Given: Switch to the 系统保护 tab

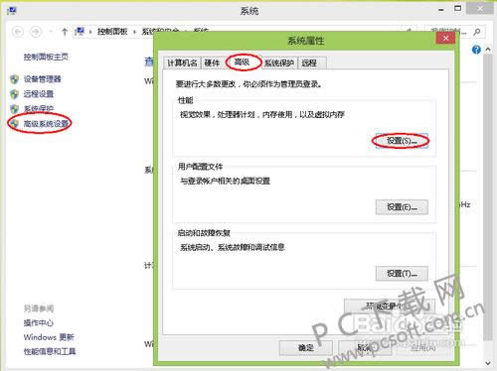Looking at the screenshot, I should coord(279,62).
